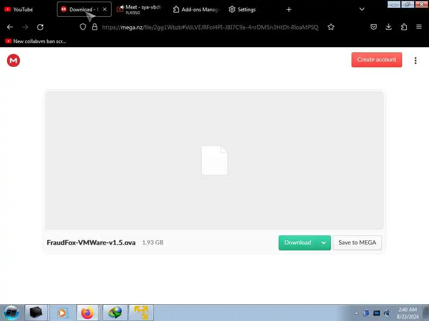
Task: Open the download manager globe taskbar icon
Action: click(115, 313)
